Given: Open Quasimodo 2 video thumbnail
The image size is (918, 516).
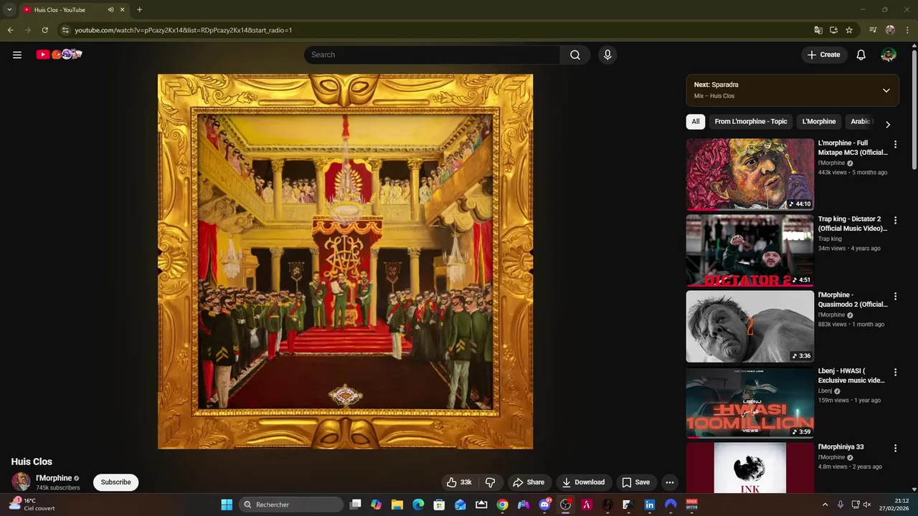Looking at the screenshot, I should pyautogui.click(x=750, y=326).
